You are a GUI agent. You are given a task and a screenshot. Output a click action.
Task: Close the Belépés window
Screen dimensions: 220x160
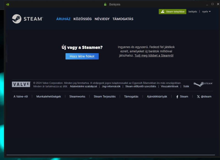(x=218, y=4)
